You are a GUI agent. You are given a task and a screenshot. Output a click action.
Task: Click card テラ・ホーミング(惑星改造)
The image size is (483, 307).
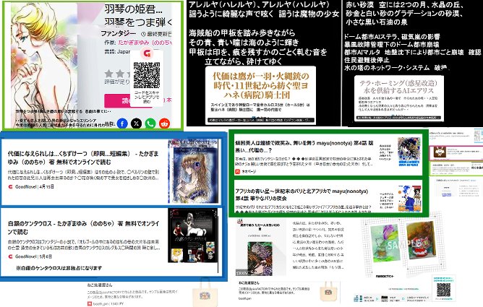[398, 98]
